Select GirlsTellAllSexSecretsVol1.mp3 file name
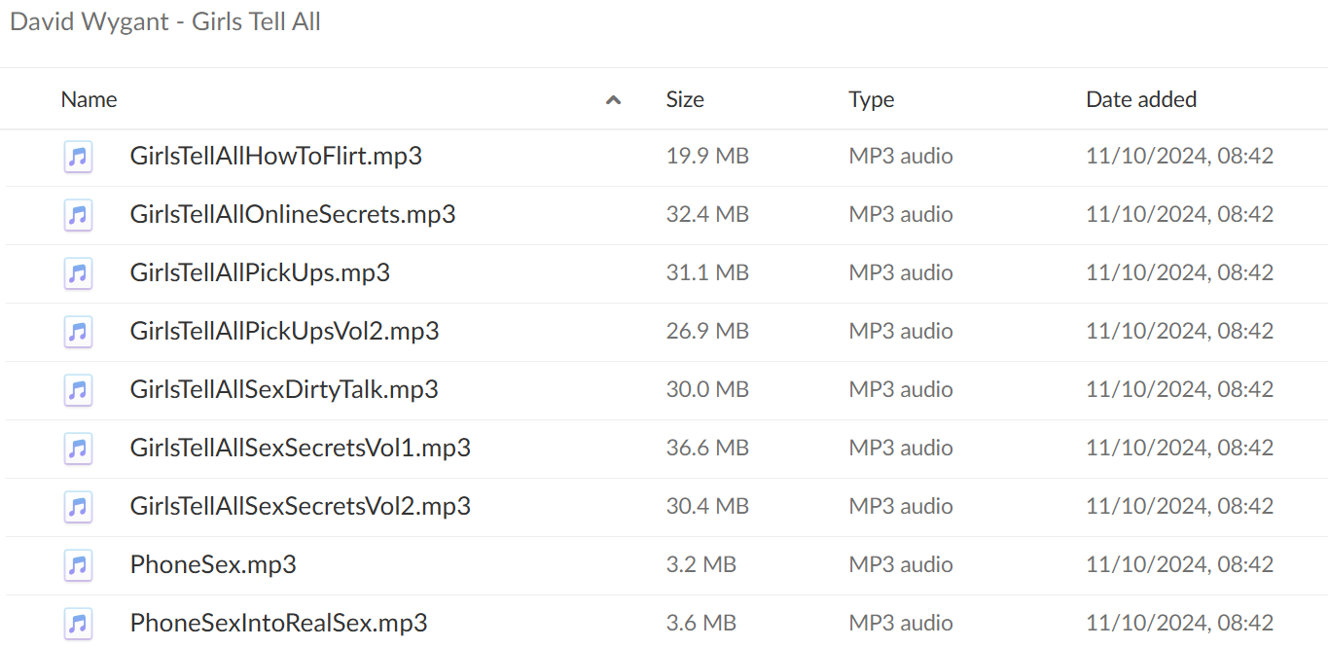This screenshot has height=648, width=1328. click(x=301, y=448)
